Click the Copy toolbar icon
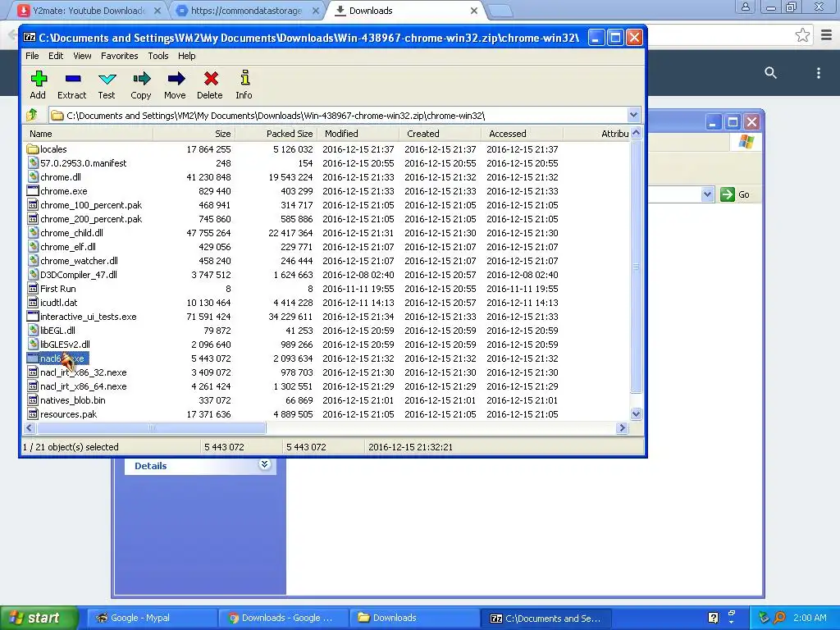 click(x=141, y=79)
